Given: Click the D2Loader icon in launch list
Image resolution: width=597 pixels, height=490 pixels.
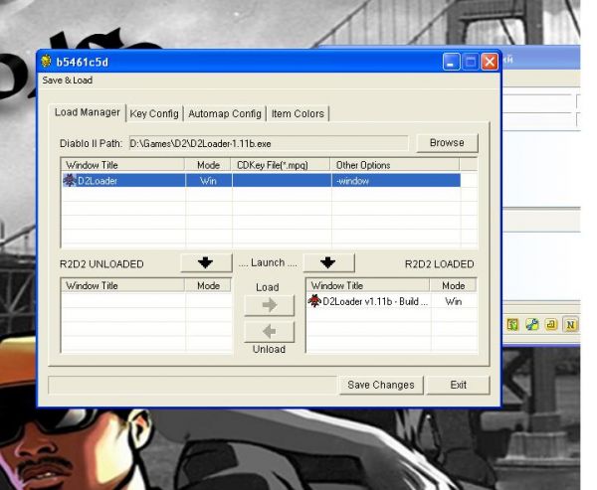Looking at the screenshot, I should pos(69,181).
